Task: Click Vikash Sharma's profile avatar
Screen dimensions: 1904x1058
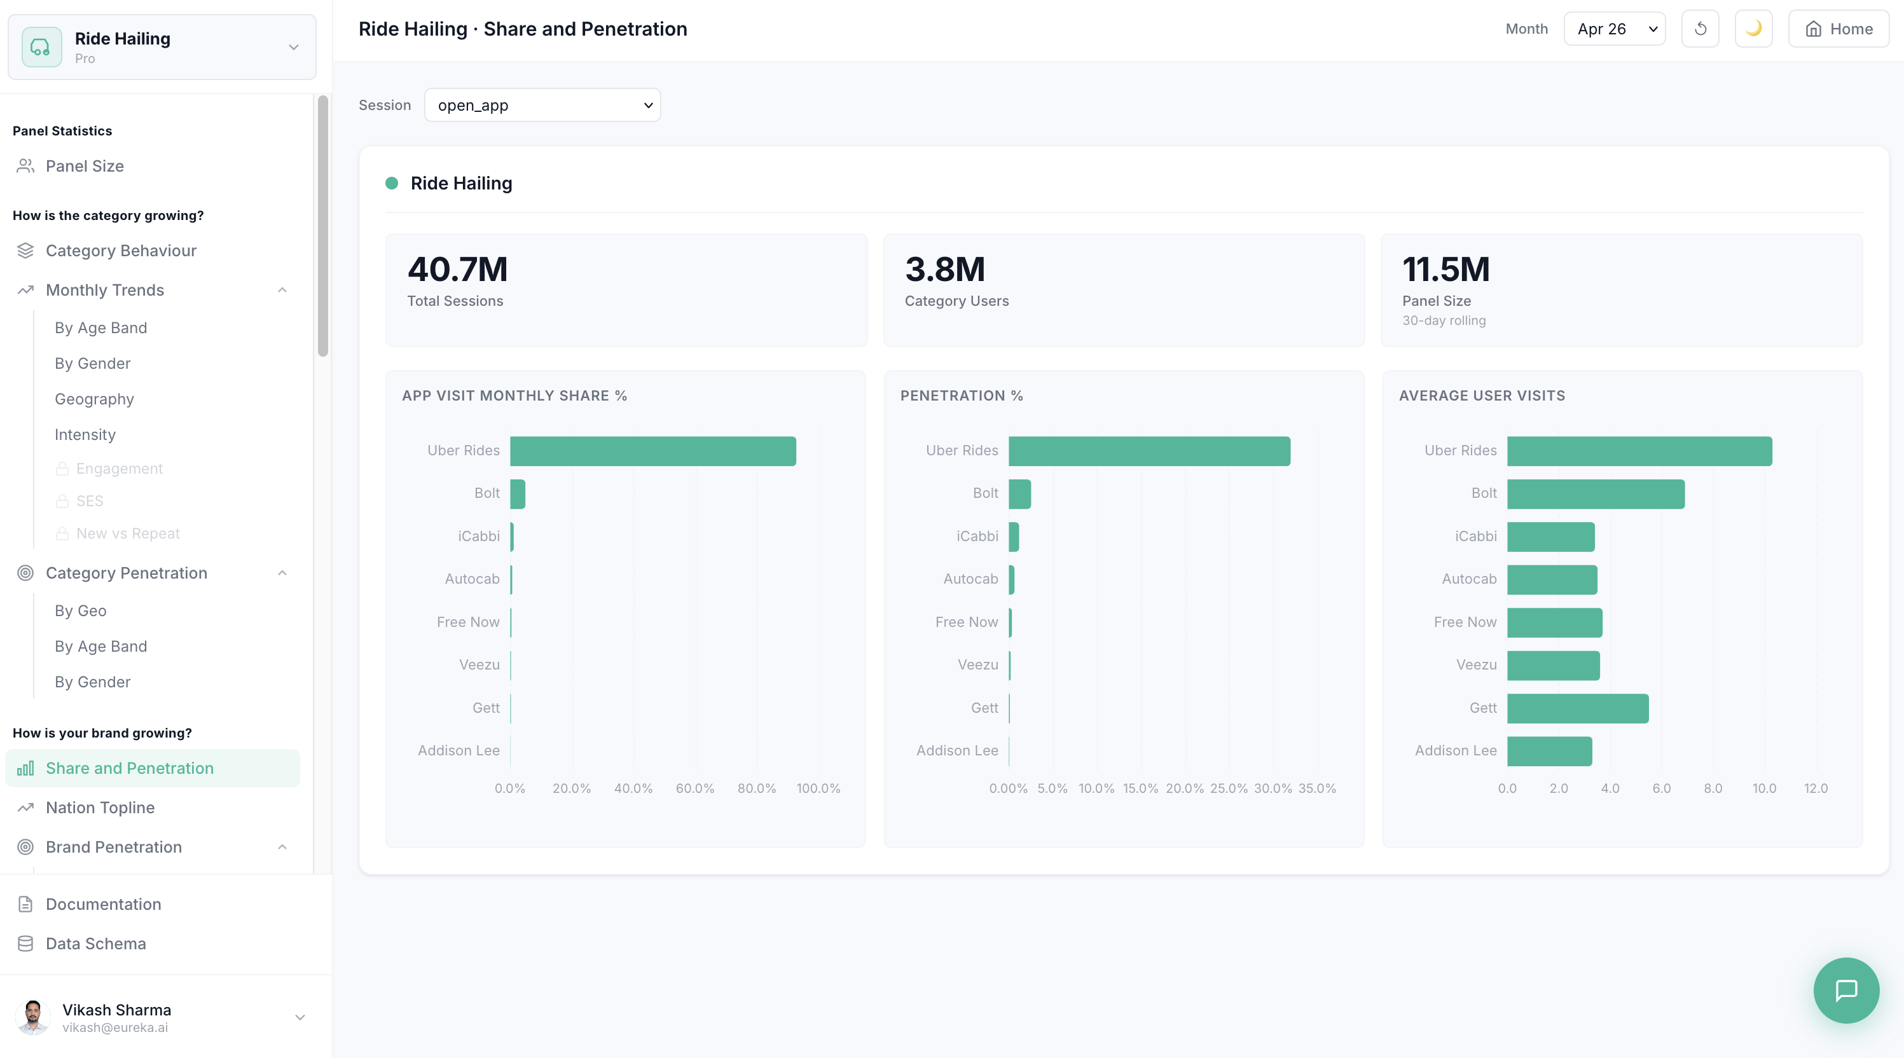Action: (x=33, y=1017)
